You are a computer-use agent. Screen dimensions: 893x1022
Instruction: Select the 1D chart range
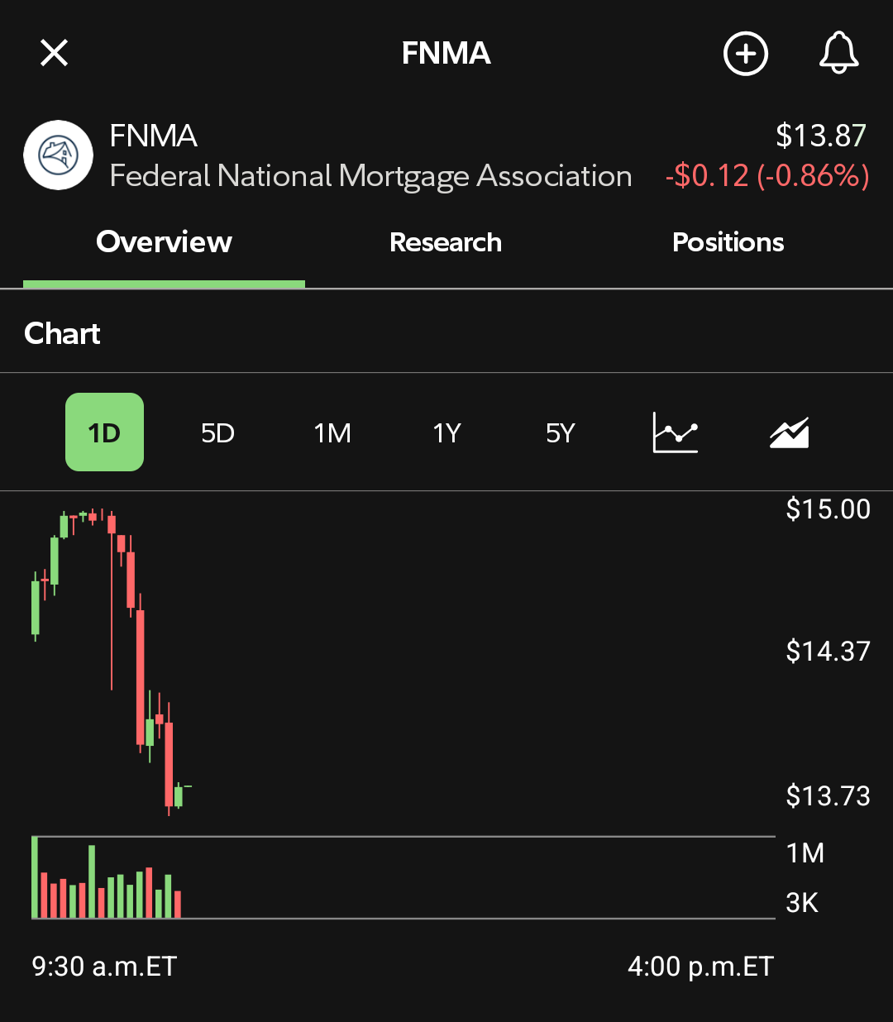click(104, 432)
